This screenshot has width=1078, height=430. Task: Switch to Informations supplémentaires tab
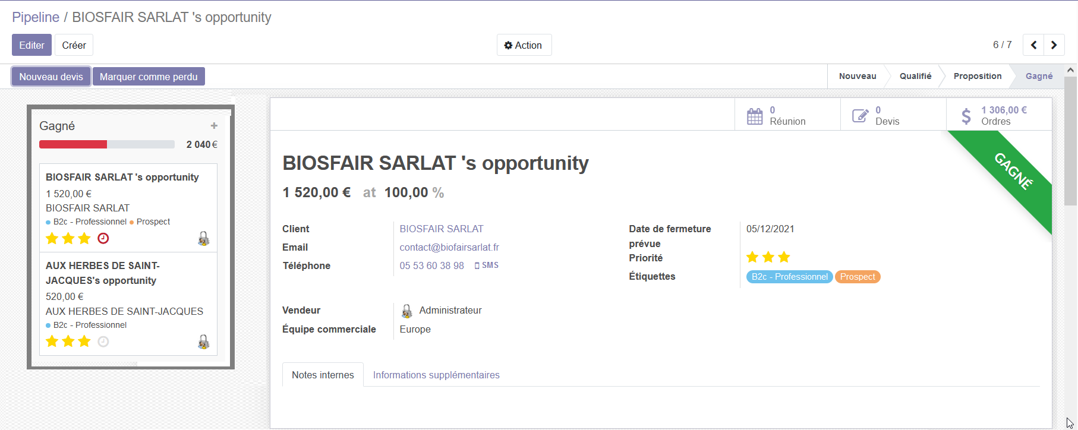click(436, 375)
